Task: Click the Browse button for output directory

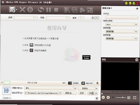Action: click(70, 93)
